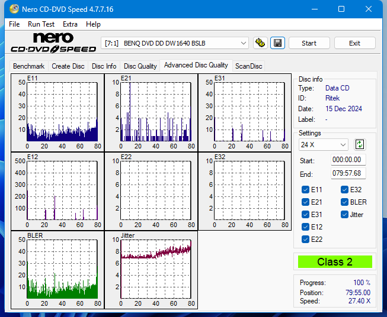The height and width of the screenshot is (317, 387).
Task: Click the disc ID value Ritek
Action: [332, 98]
